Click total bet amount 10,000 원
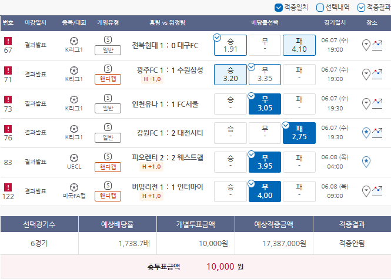This screenshot has width=391, height=279. point(225,267)
